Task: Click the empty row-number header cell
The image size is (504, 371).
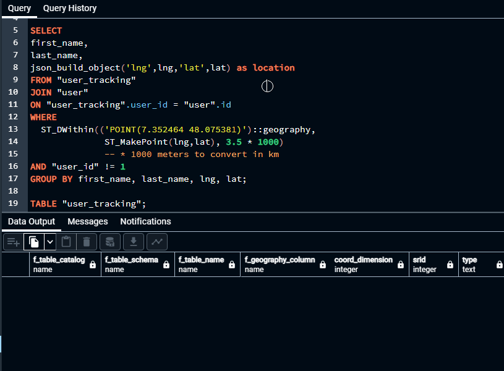Action: 15,264
